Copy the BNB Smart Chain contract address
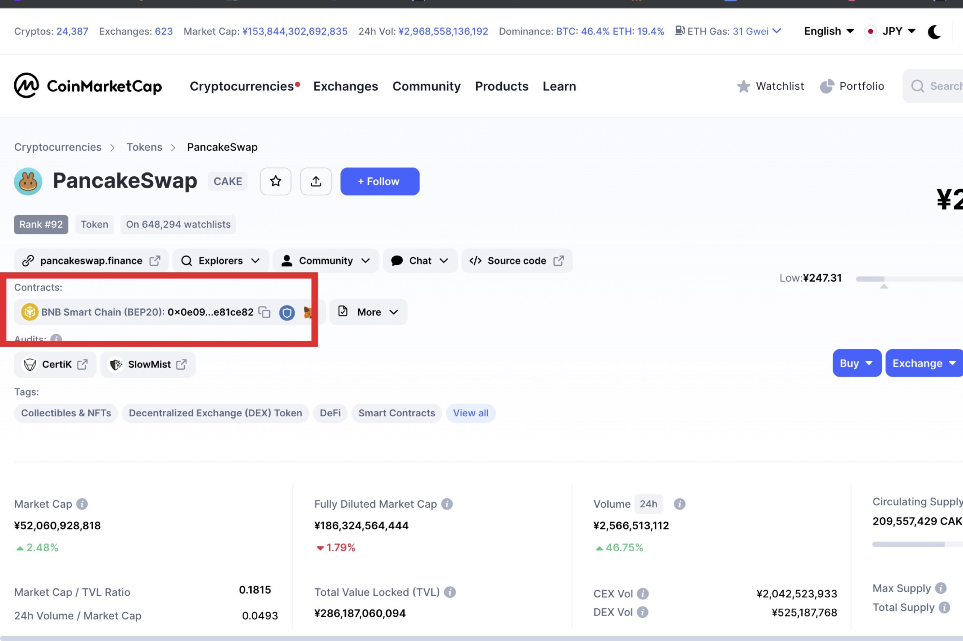This screenshot has width=963, height=641. click(x=264, y=312)
